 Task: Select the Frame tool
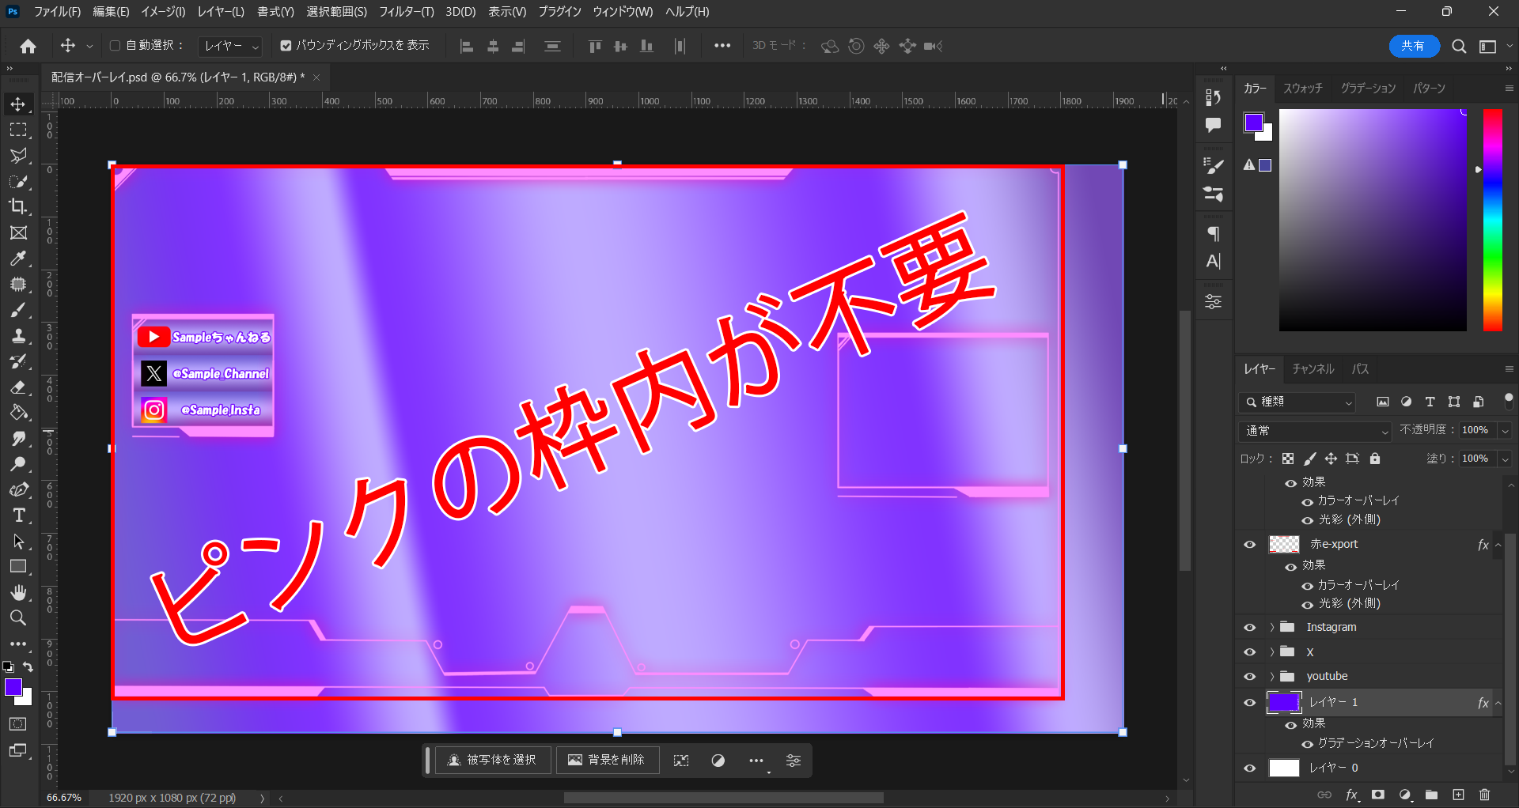pyautogui.click(x=18, y=232)
